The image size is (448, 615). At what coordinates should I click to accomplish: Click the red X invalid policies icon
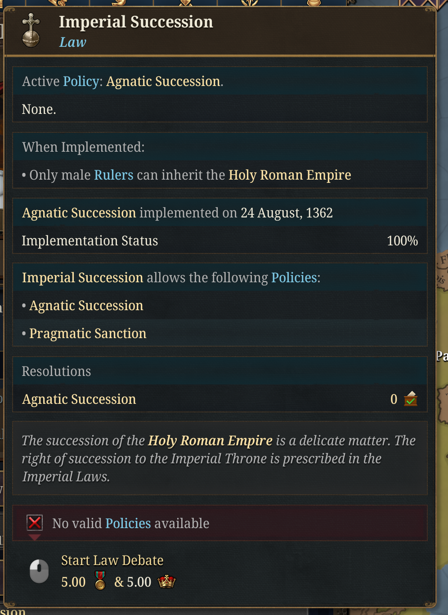point(35,523)
